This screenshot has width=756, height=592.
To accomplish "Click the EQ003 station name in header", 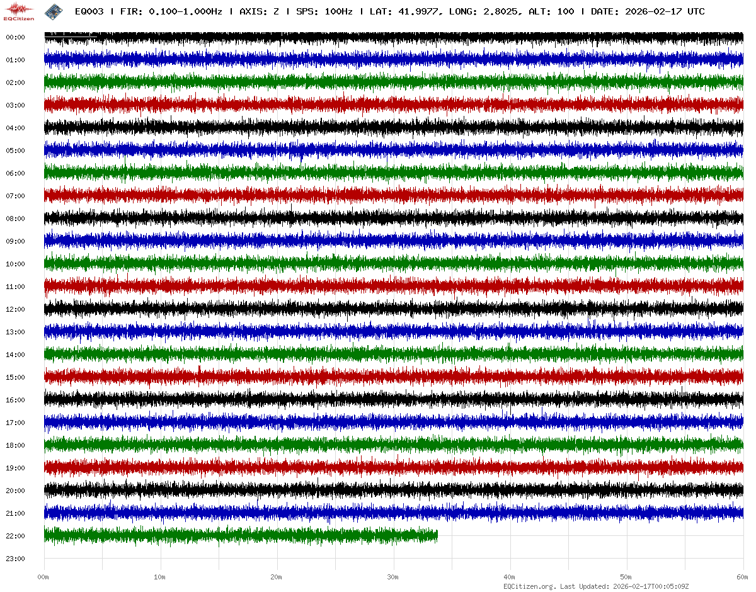I will pos(88,11).
